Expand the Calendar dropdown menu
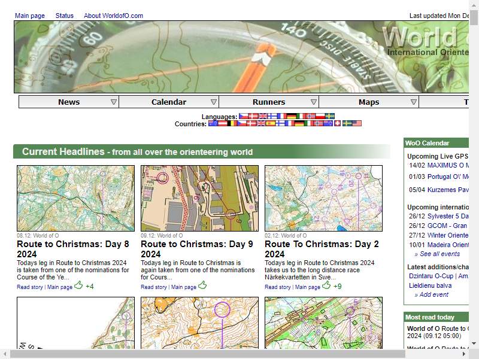Screen dimensions: 479x359 [x=214, y=102]
